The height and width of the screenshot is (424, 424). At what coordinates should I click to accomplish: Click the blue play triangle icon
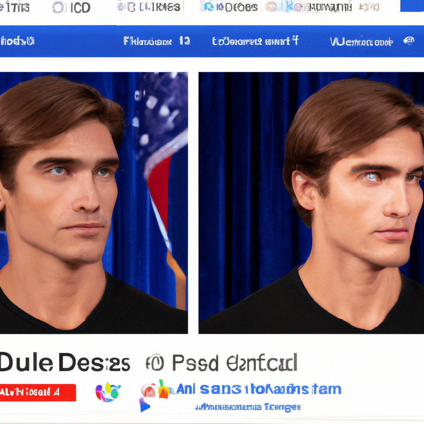(x=145, y=405)
